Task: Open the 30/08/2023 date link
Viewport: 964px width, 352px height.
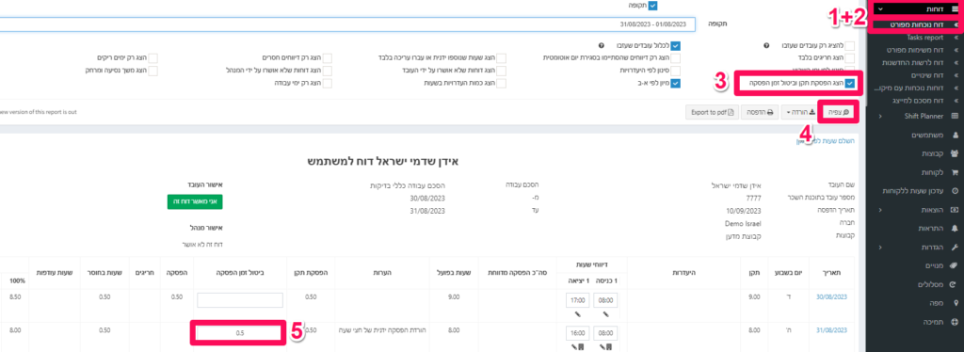Action: [x=832, y=296]
